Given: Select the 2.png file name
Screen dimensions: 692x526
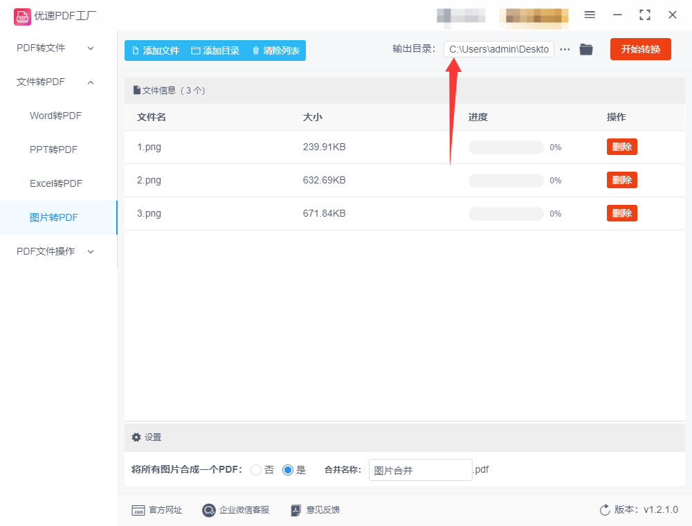Looking at the screenshot, I should [x=149, y=180].
